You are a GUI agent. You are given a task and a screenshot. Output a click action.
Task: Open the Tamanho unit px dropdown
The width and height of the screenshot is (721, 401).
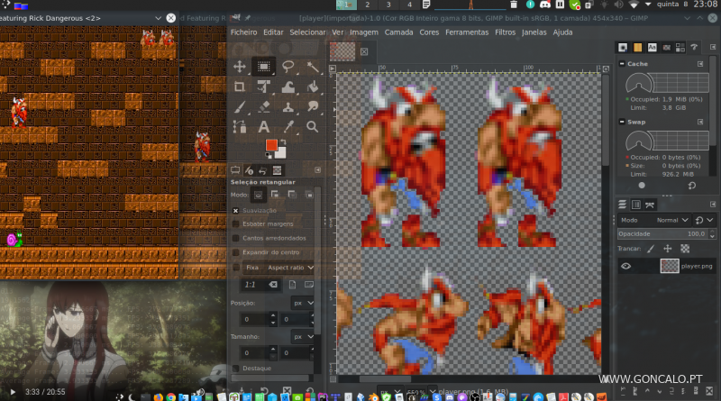click(x=303, y=337)
